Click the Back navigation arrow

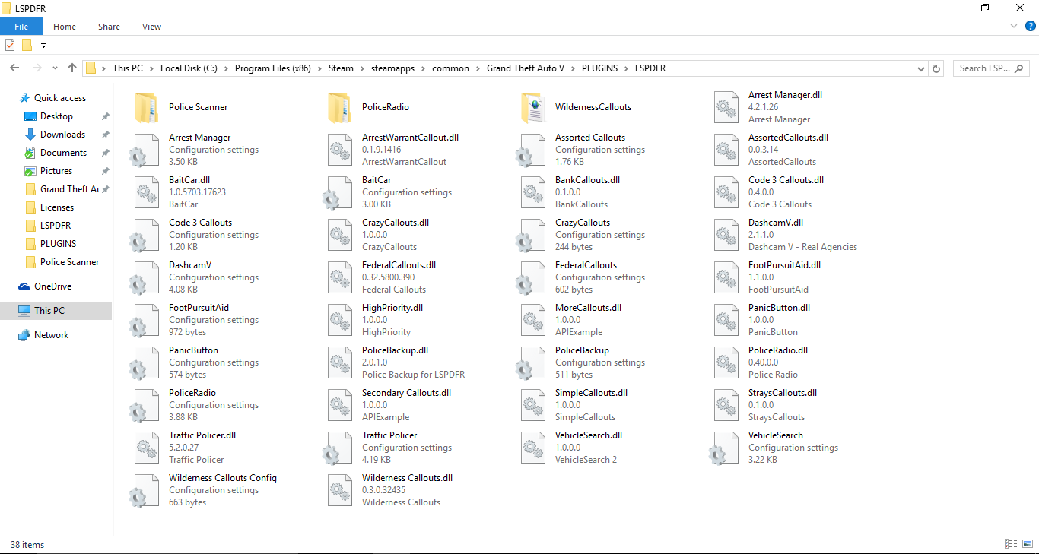(x=14, y=68)
